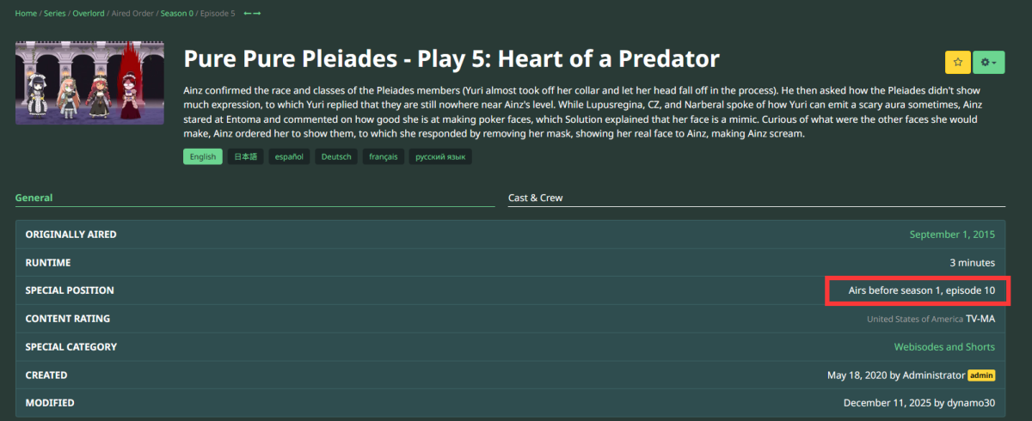Click the yellow star favorite button
1032x421 pixels.
pos(957,62)
